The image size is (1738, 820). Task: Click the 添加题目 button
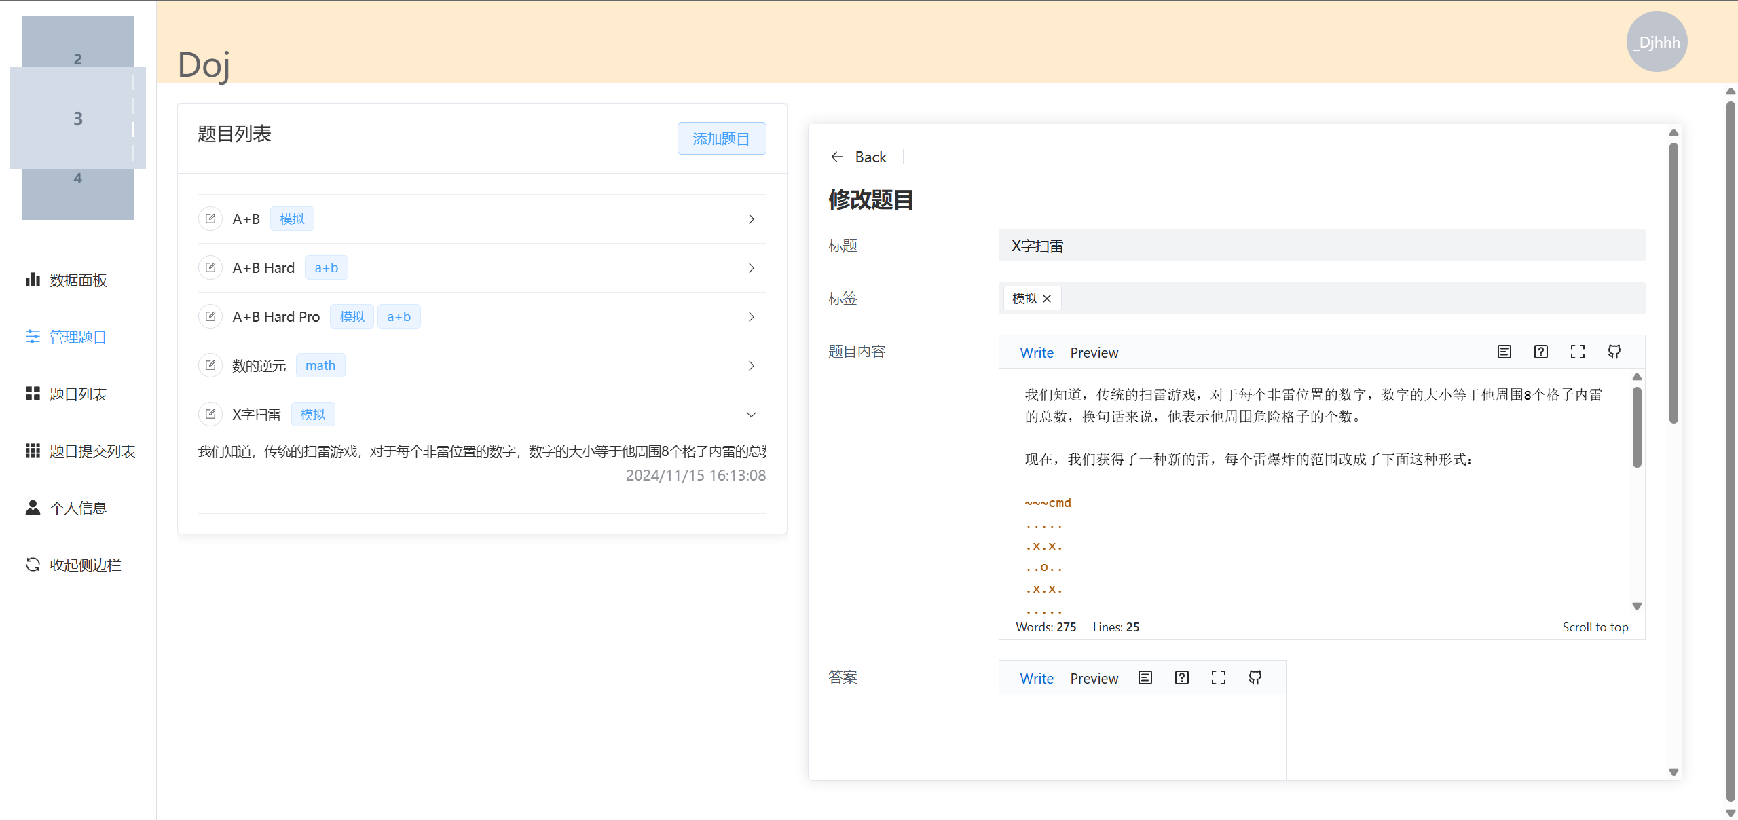coord(721,138)
